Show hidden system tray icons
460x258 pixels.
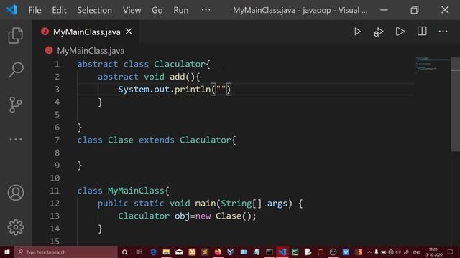(x=369, y=252)
